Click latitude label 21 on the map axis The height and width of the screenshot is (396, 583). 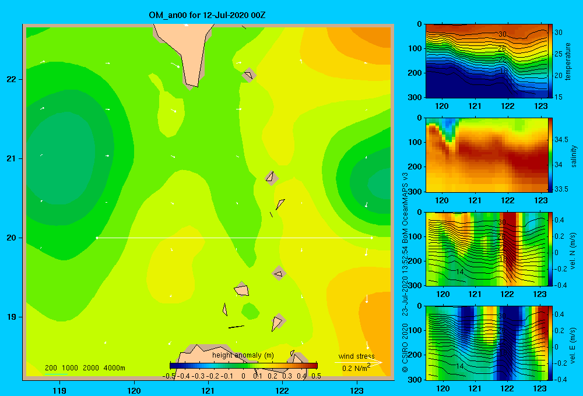click(12, 158)
